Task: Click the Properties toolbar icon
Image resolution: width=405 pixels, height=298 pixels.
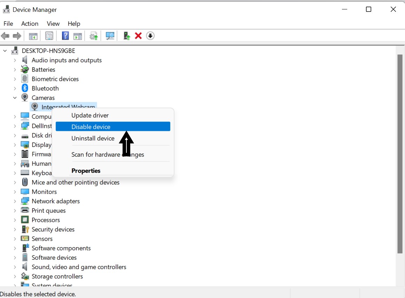Action: pos(49,36)
